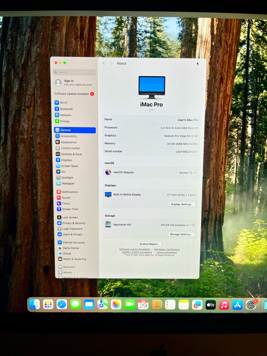Screen dimensions: 267x356
Task: Open Music from the Dock
Action: [224, 305]
